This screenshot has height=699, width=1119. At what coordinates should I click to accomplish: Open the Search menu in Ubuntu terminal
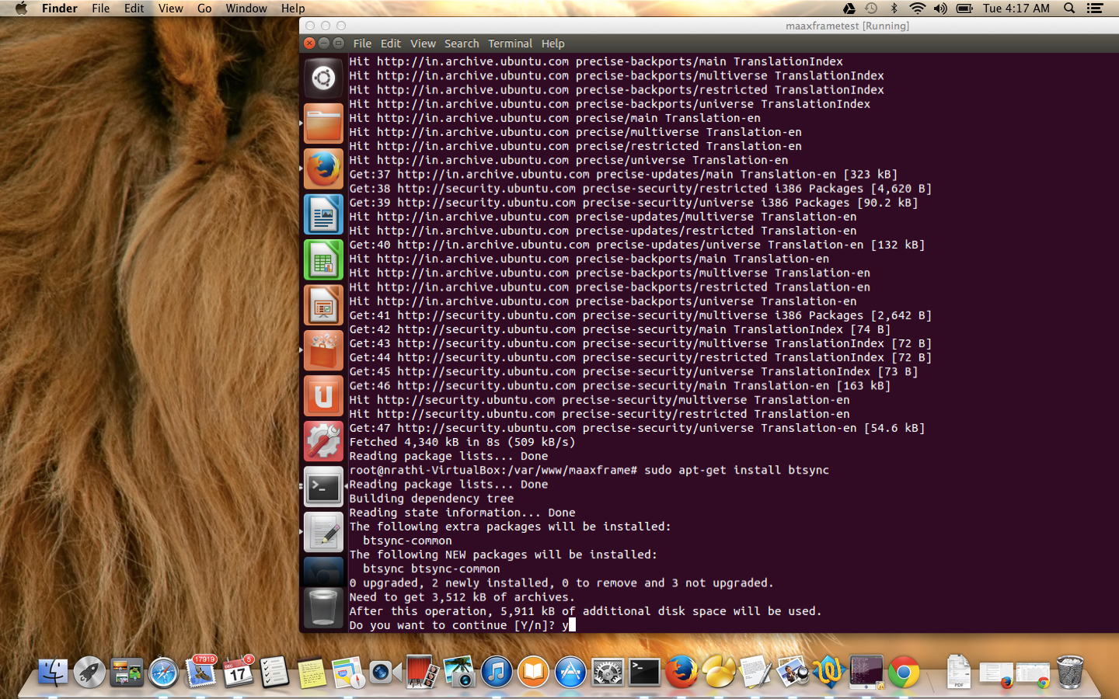[462, 43]
